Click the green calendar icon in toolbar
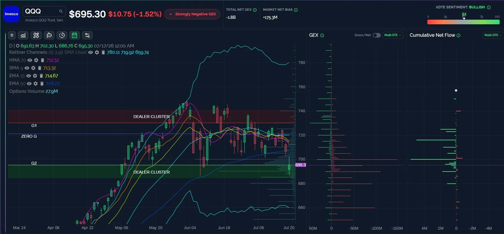 (74, 35)
